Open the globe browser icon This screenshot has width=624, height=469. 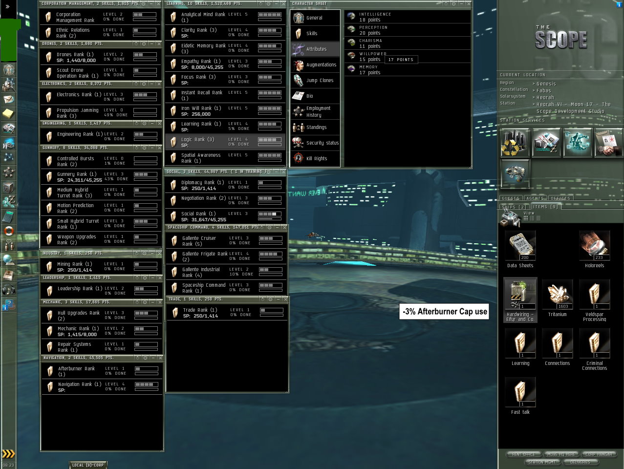[8, 260]
